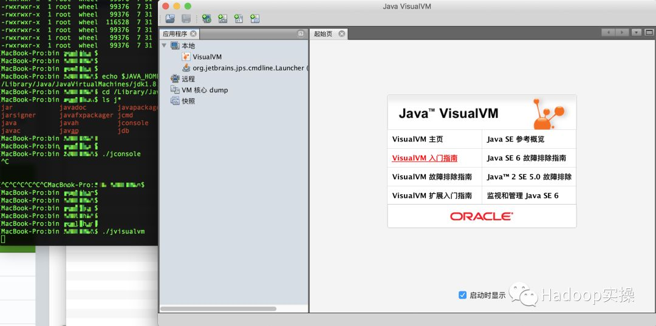Image resolution: width=656 pixels, height=326 pixels.
Task: Open the Java SE 参考概览 link
Action: pyautogui.click(x=516, y=139)
